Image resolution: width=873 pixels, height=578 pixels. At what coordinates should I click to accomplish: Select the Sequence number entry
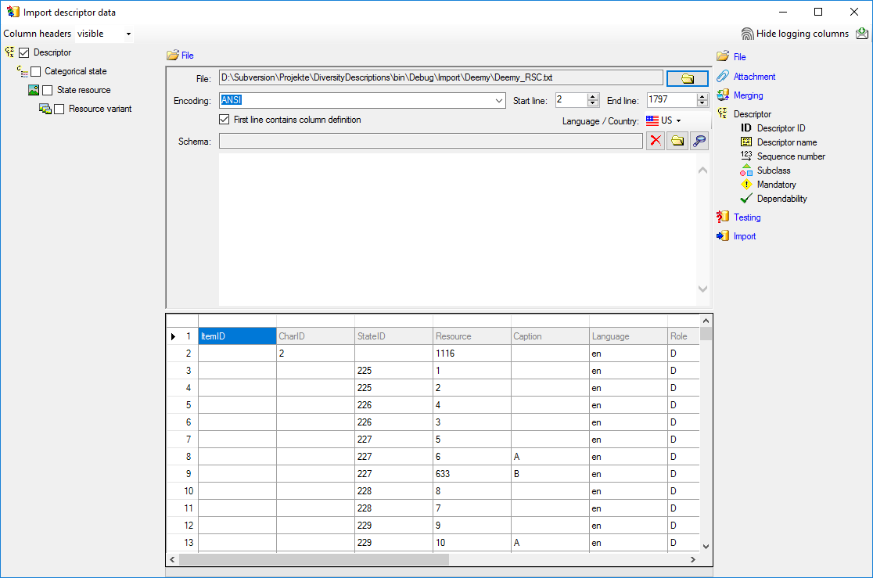(x=791, y=156)
